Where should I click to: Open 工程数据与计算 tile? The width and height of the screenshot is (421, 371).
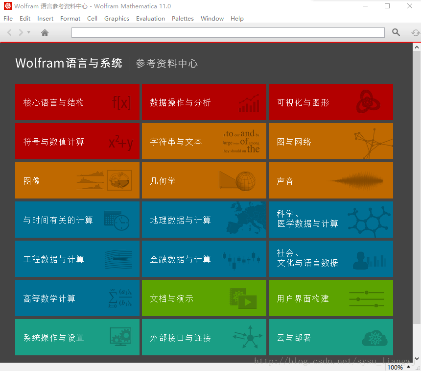[77, 259]
